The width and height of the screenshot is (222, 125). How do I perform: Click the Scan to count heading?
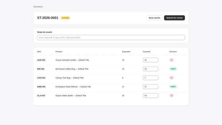point(44,32)
